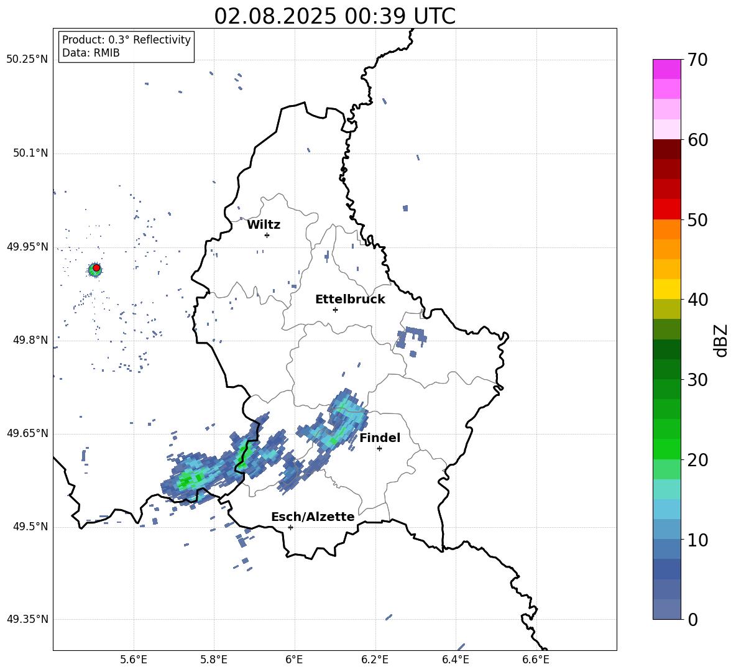This screenshot has height=672, width=736.
Task: Click the 50 colorbar tick label
Action: coord(697,219)
